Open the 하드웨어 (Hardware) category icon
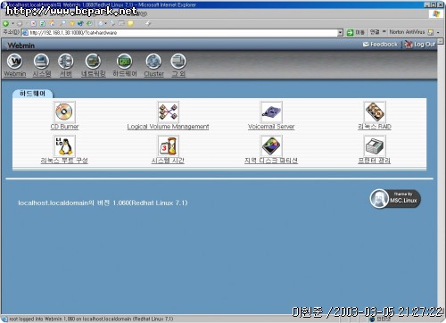This screenshot has height=323, width=446. pos(124,62)
